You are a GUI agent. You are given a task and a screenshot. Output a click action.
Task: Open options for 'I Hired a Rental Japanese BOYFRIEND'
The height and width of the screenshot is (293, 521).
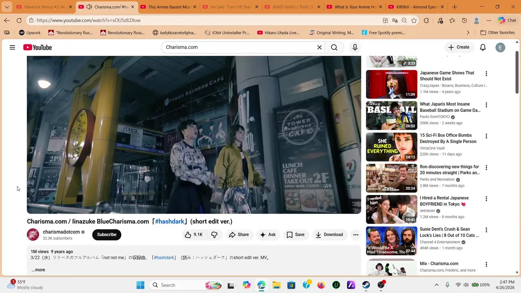[486, 199]
